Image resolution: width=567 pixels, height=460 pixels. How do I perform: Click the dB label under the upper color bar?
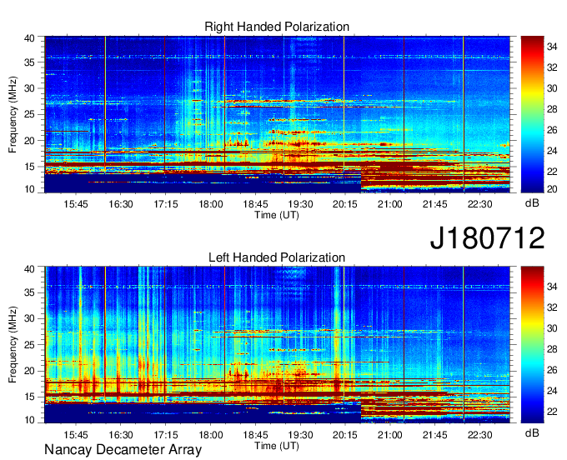532,203
